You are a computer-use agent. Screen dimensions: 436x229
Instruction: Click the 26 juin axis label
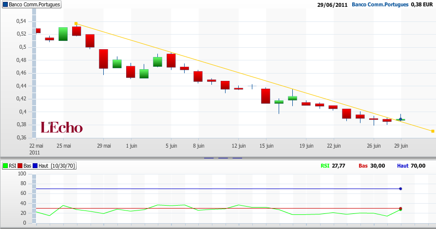point(374,146)
